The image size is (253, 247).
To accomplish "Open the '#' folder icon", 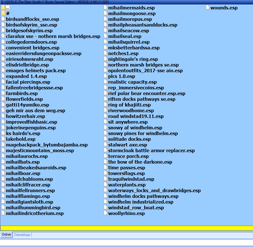I will 3,13.
